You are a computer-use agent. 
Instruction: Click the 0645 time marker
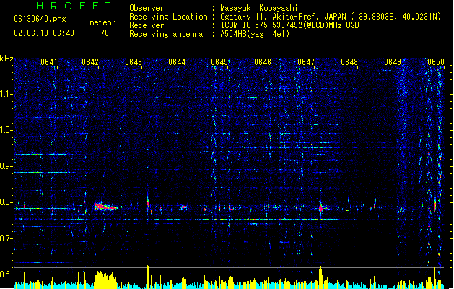point(219,62)
